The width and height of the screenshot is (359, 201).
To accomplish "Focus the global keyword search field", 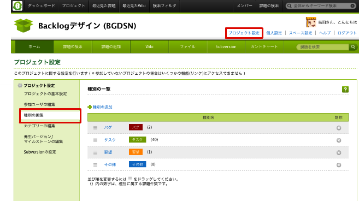I will [x=321, y=5].
